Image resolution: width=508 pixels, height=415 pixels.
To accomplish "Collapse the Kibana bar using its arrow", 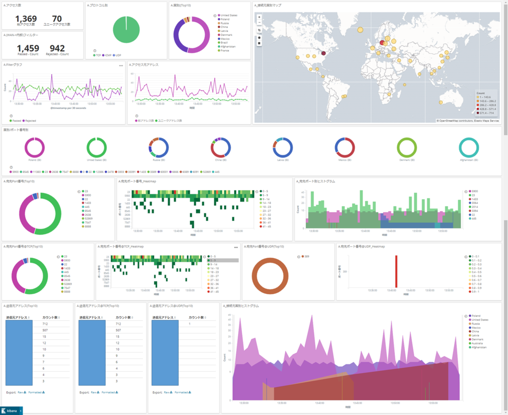I will pyautogui.click(x=21, y=411).
